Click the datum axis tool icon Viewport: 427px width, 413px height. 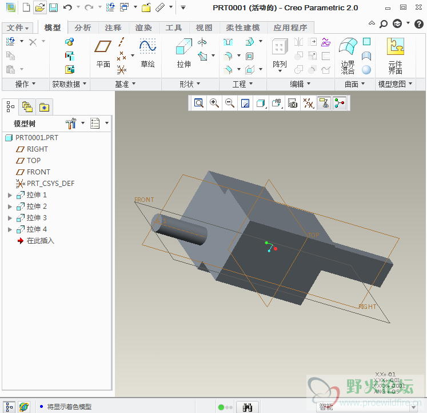121,42
